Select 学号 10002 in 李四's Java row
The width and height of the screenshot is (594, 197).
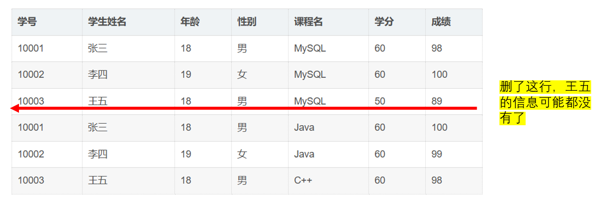pyautogui.click(x=30, y=154)
